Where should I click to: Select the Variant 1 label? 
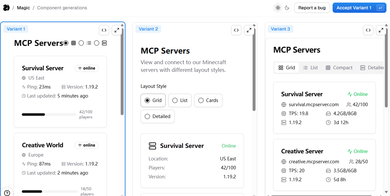pos(16,29)
